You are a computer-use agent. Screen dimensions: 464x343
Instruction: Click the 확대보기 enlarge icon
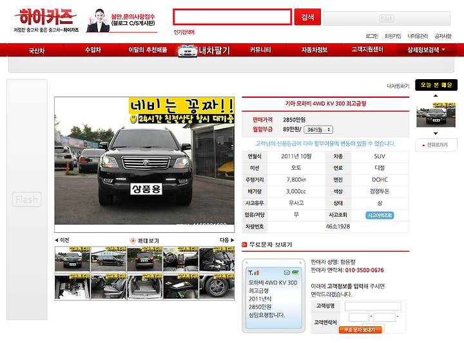point(145,241)
